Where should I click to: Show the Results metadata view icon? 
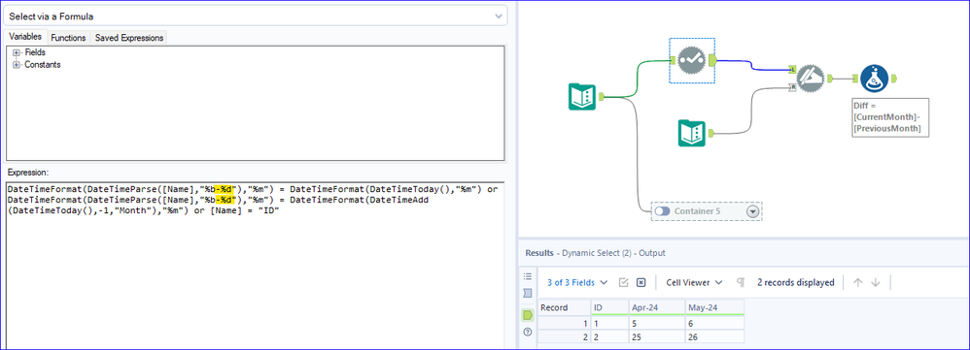click(528, 293)
